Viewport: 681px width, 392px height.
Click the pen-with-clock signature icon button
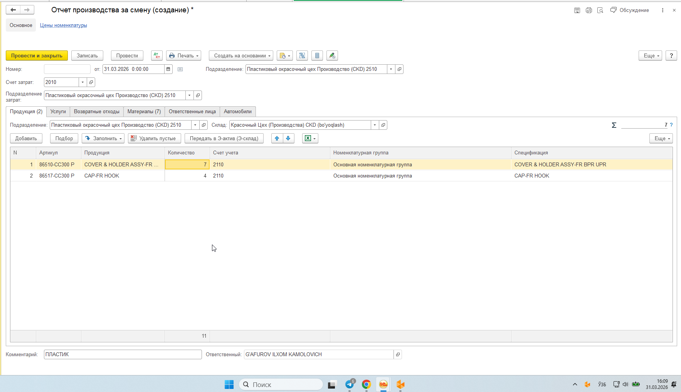point(332,55)
